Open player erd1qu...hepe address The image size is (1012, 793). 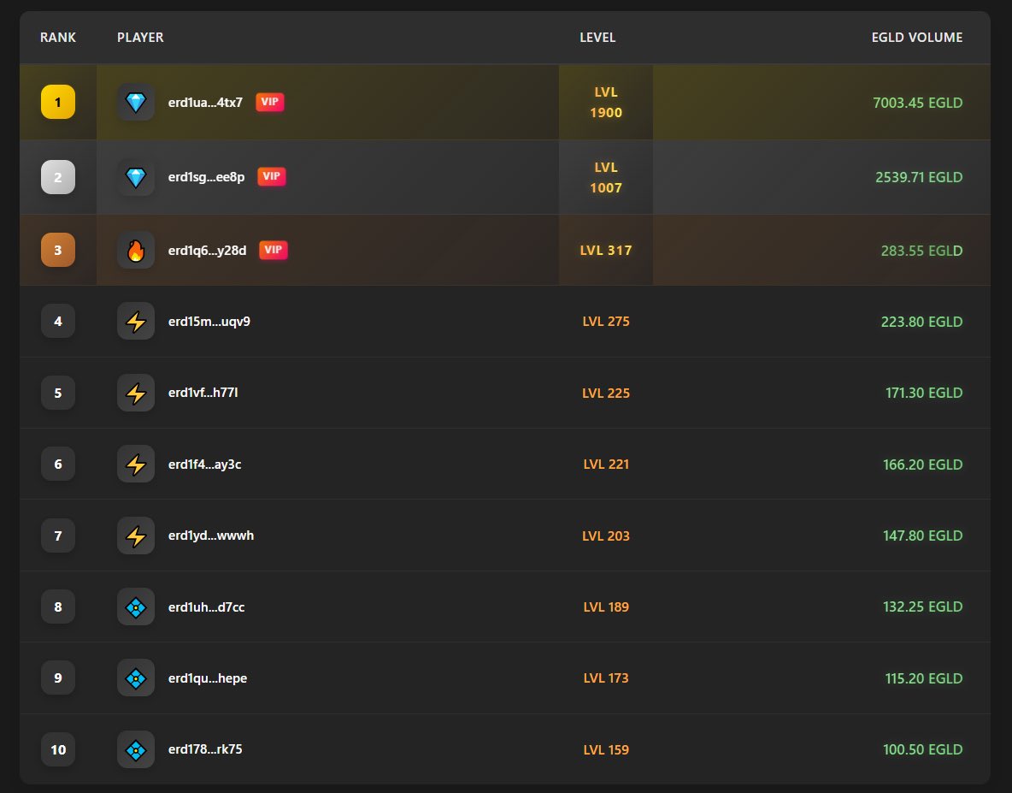[x=208, y=678]
